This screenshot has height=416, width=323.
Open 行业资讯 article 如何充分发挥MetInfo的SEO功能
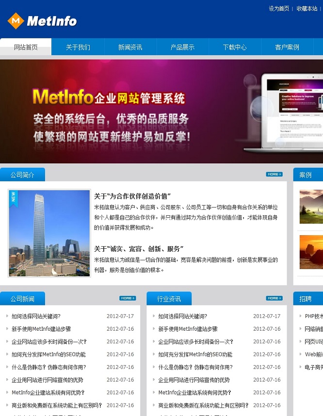click(195, 354)
